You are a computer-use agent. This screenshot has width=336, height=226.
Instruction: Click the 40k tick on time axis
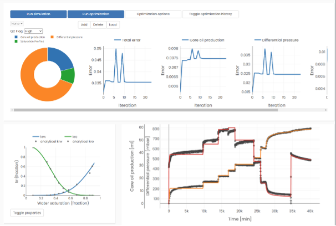coord(309,212)
